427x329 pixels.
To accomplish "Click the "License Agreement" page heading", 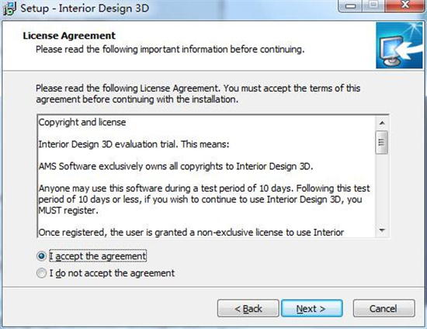I will click(69, 36).
